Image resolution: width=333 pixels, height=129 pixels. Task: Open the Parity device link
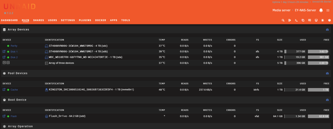[x=14, y=46]
